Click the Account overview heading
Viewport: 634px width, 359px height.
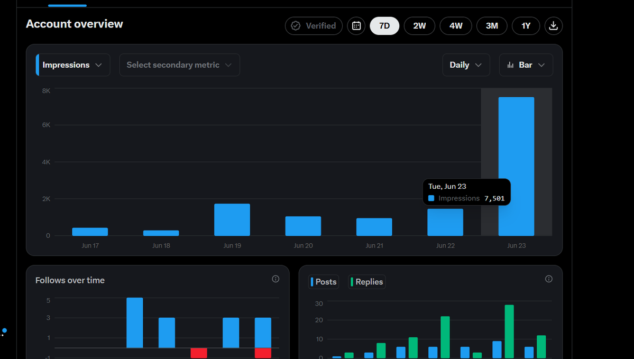75,24
